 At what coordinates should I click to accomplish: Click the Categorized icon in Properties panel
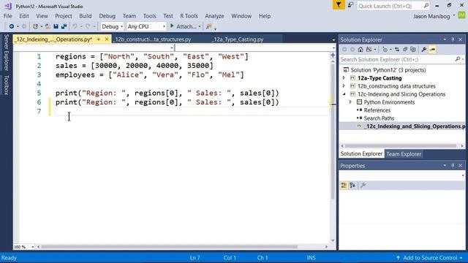click(x=344, y=185)
